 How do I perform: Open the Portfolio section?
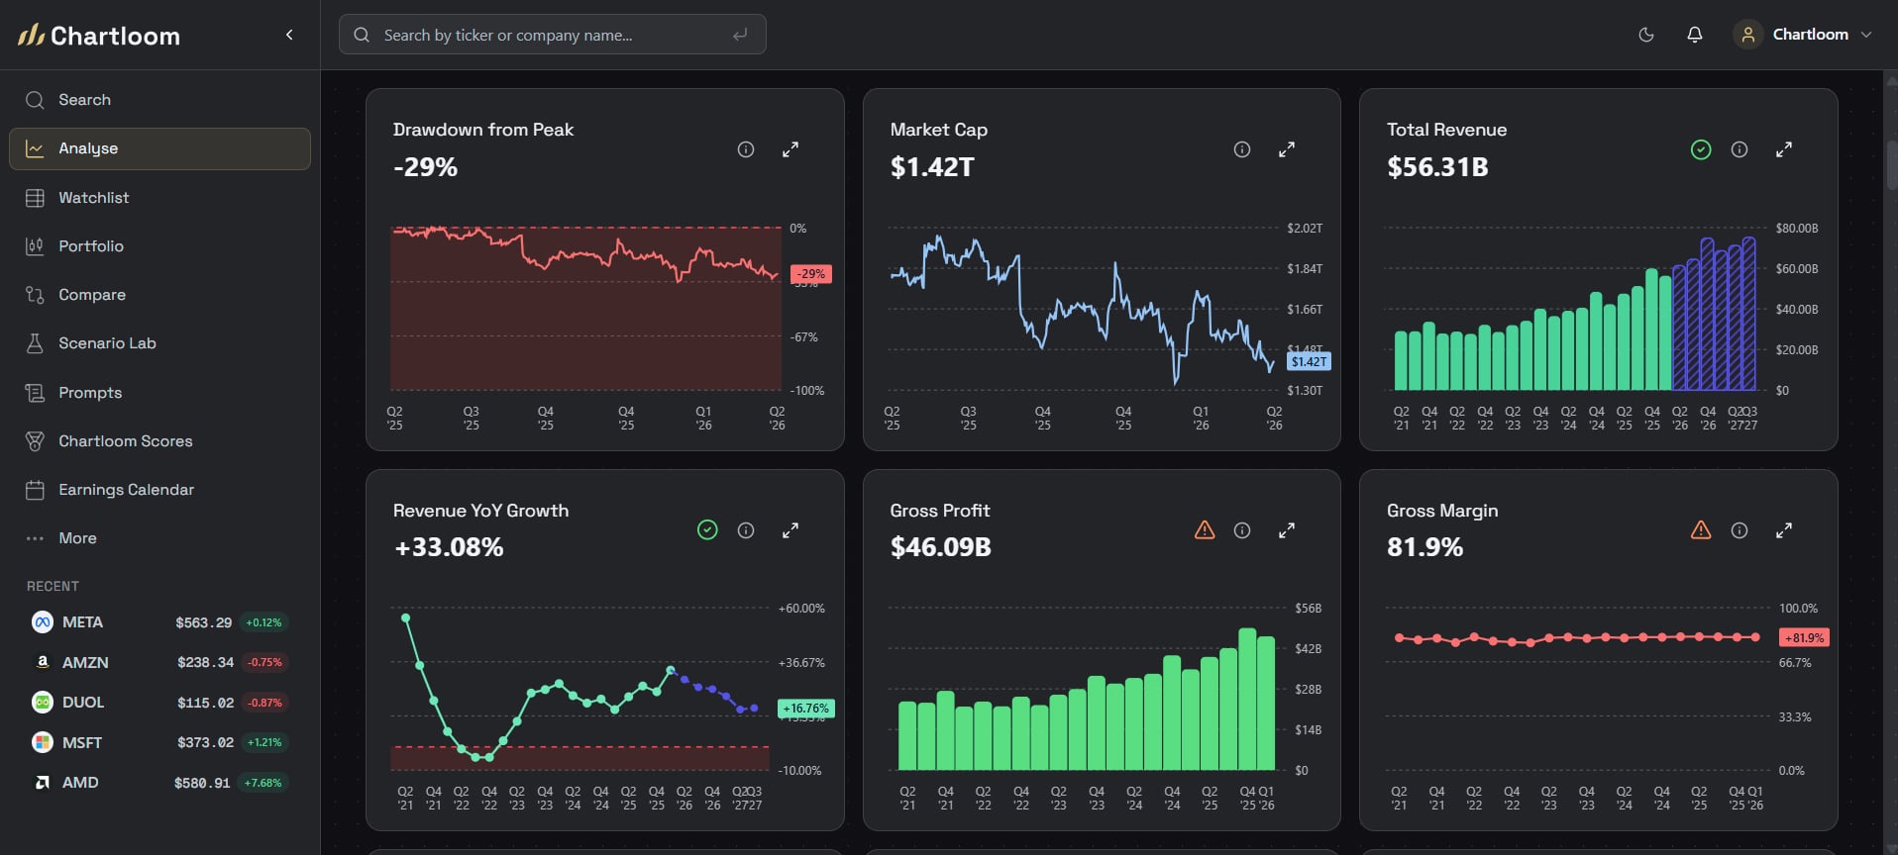[159, 246]
